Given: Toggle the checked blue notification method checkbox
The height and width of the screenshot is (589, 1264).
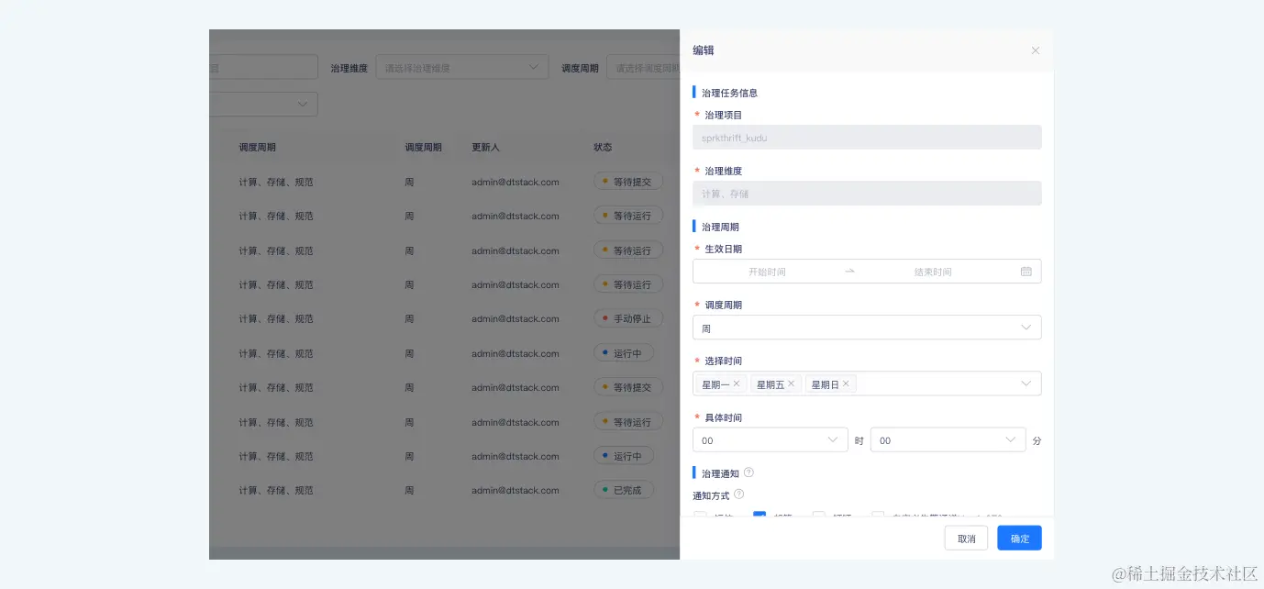Looking at the screenshot, I should [x=760, y=516].
